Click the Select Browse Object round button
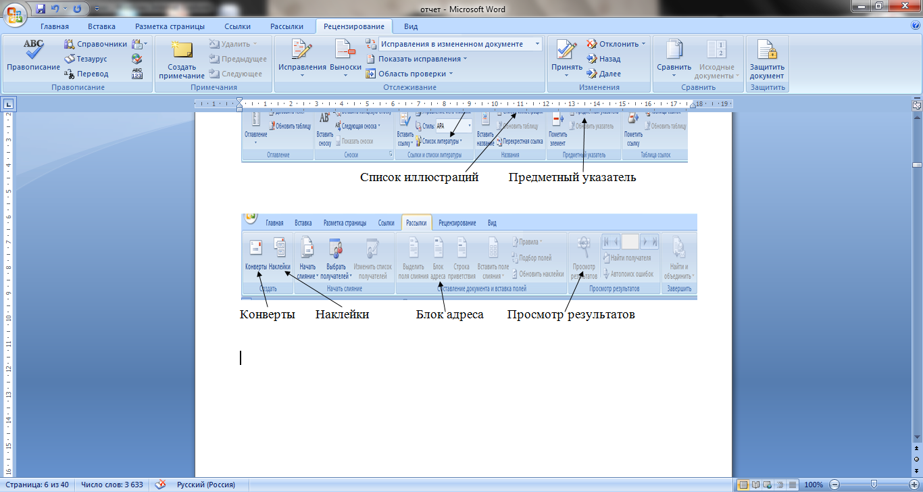 pos(917,459)
